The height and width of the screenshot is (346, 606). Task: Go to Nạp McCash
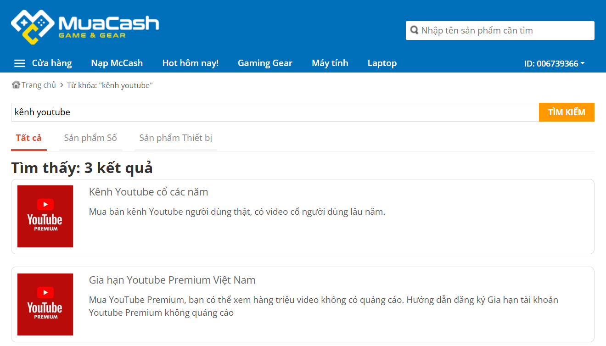point(117,63)
